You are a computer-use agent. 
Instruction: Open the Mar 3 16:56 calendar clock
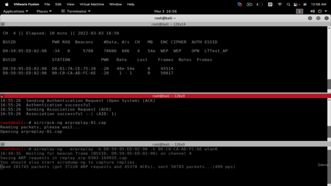165,11
